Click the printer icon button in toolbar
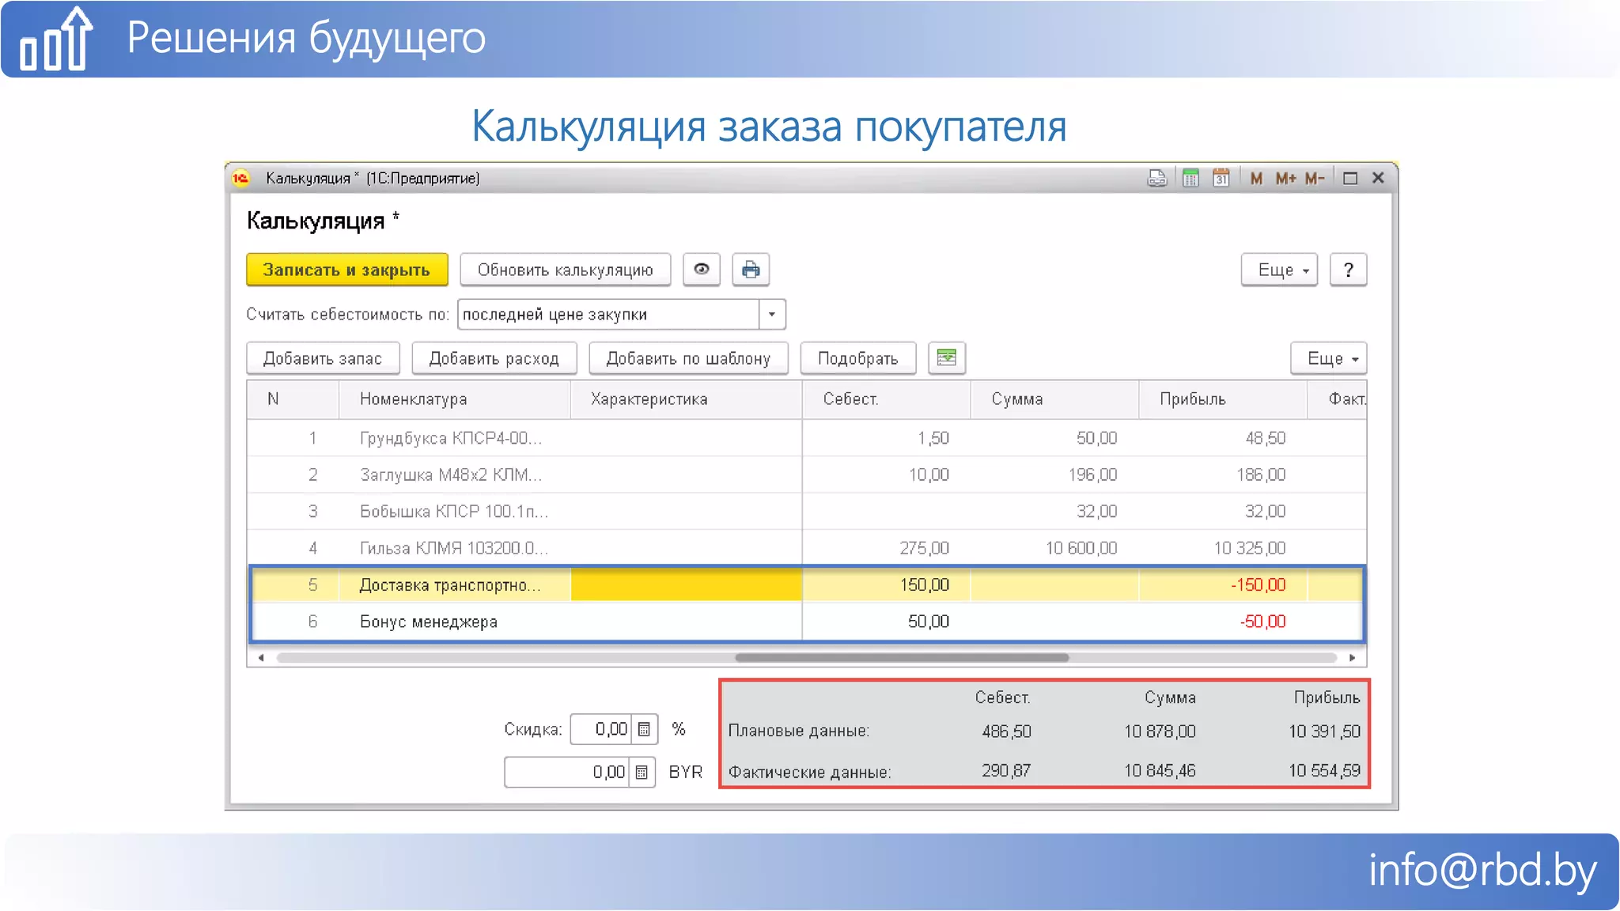 coord(751,270)
